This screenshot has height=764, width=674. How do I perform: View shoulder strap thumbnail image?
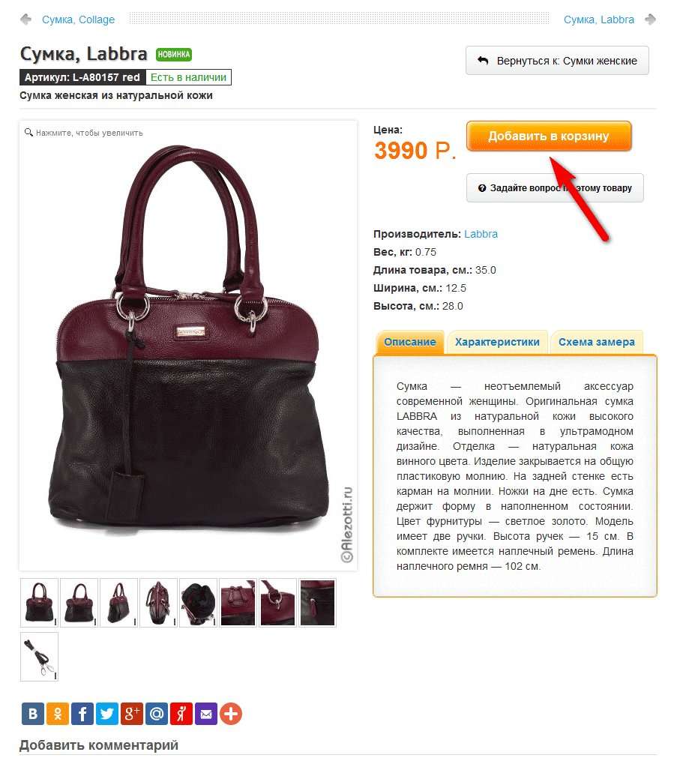[x=39, y=656]
